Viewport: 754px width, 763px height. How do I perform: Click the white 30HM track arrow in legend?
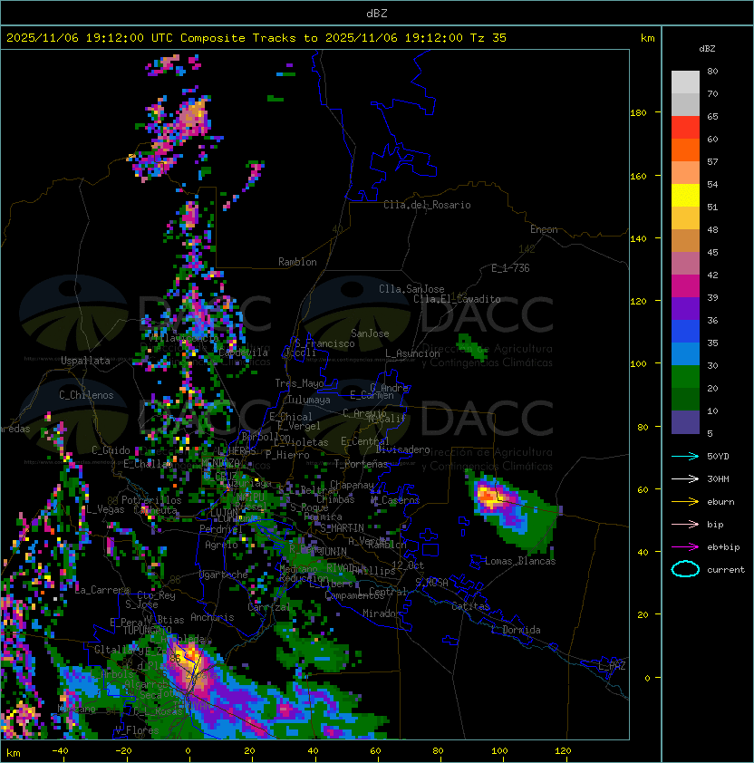point(685,478)
